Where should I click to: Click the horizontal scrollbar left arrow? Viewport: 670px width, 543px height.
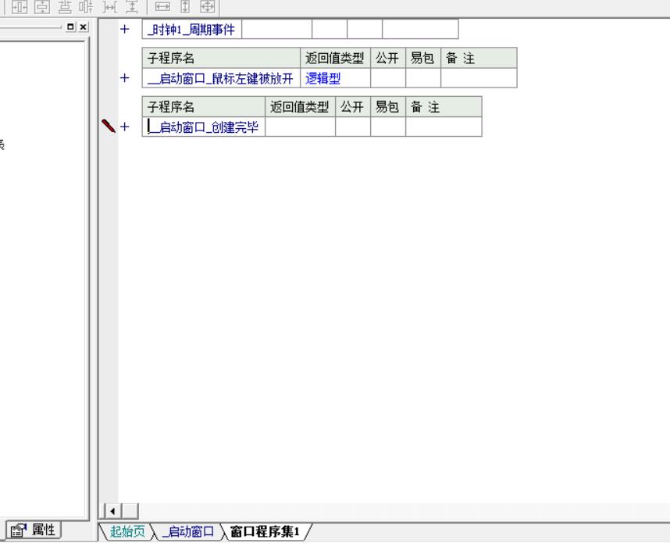pyautogui.click(x=112, y=511)
